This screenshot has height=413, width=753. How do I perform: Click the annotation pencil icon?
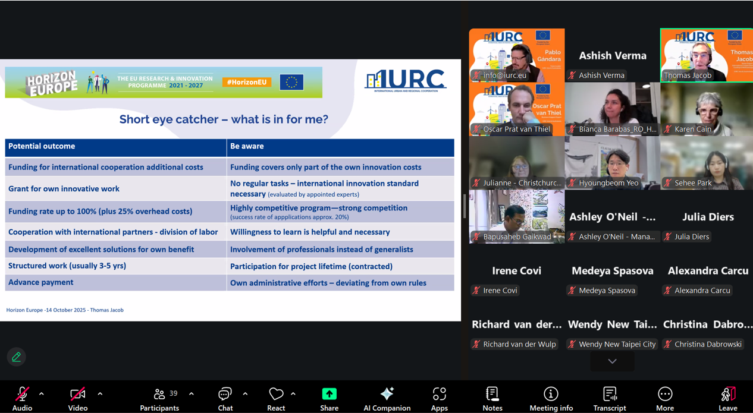pos(16,357)
